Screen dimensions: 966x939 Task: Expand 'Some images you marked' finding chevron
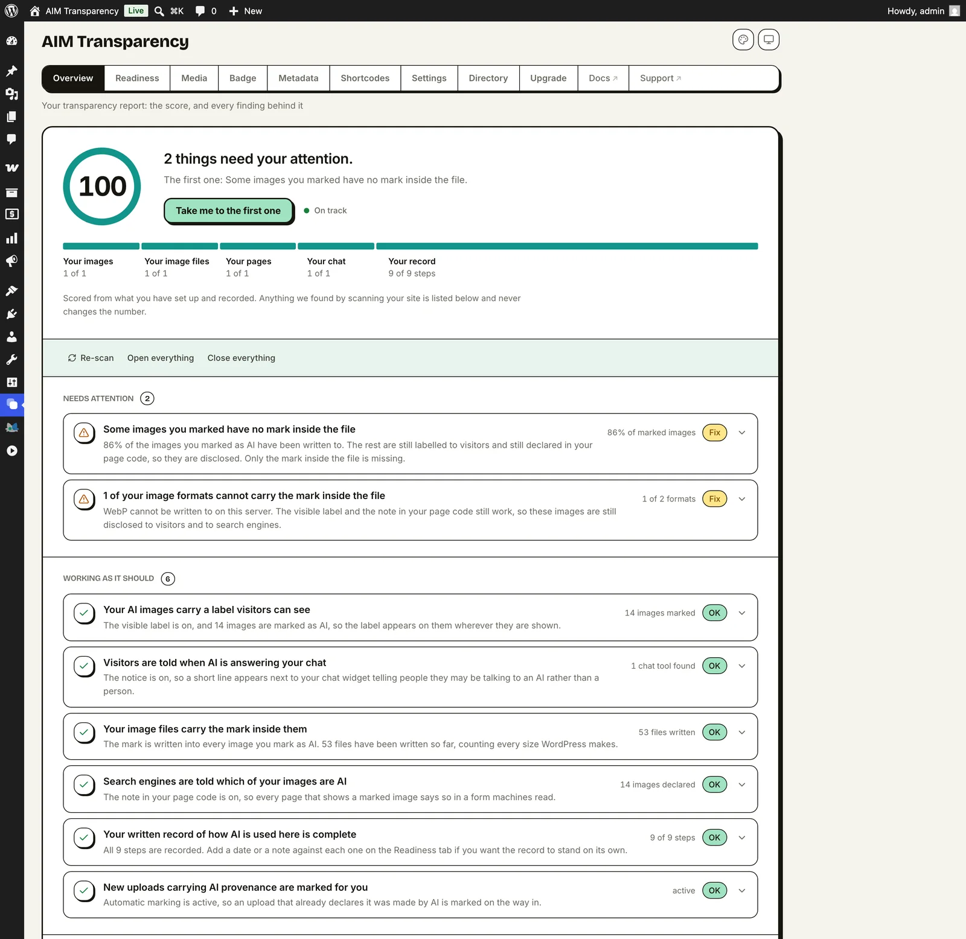click(x=742, y=433)
